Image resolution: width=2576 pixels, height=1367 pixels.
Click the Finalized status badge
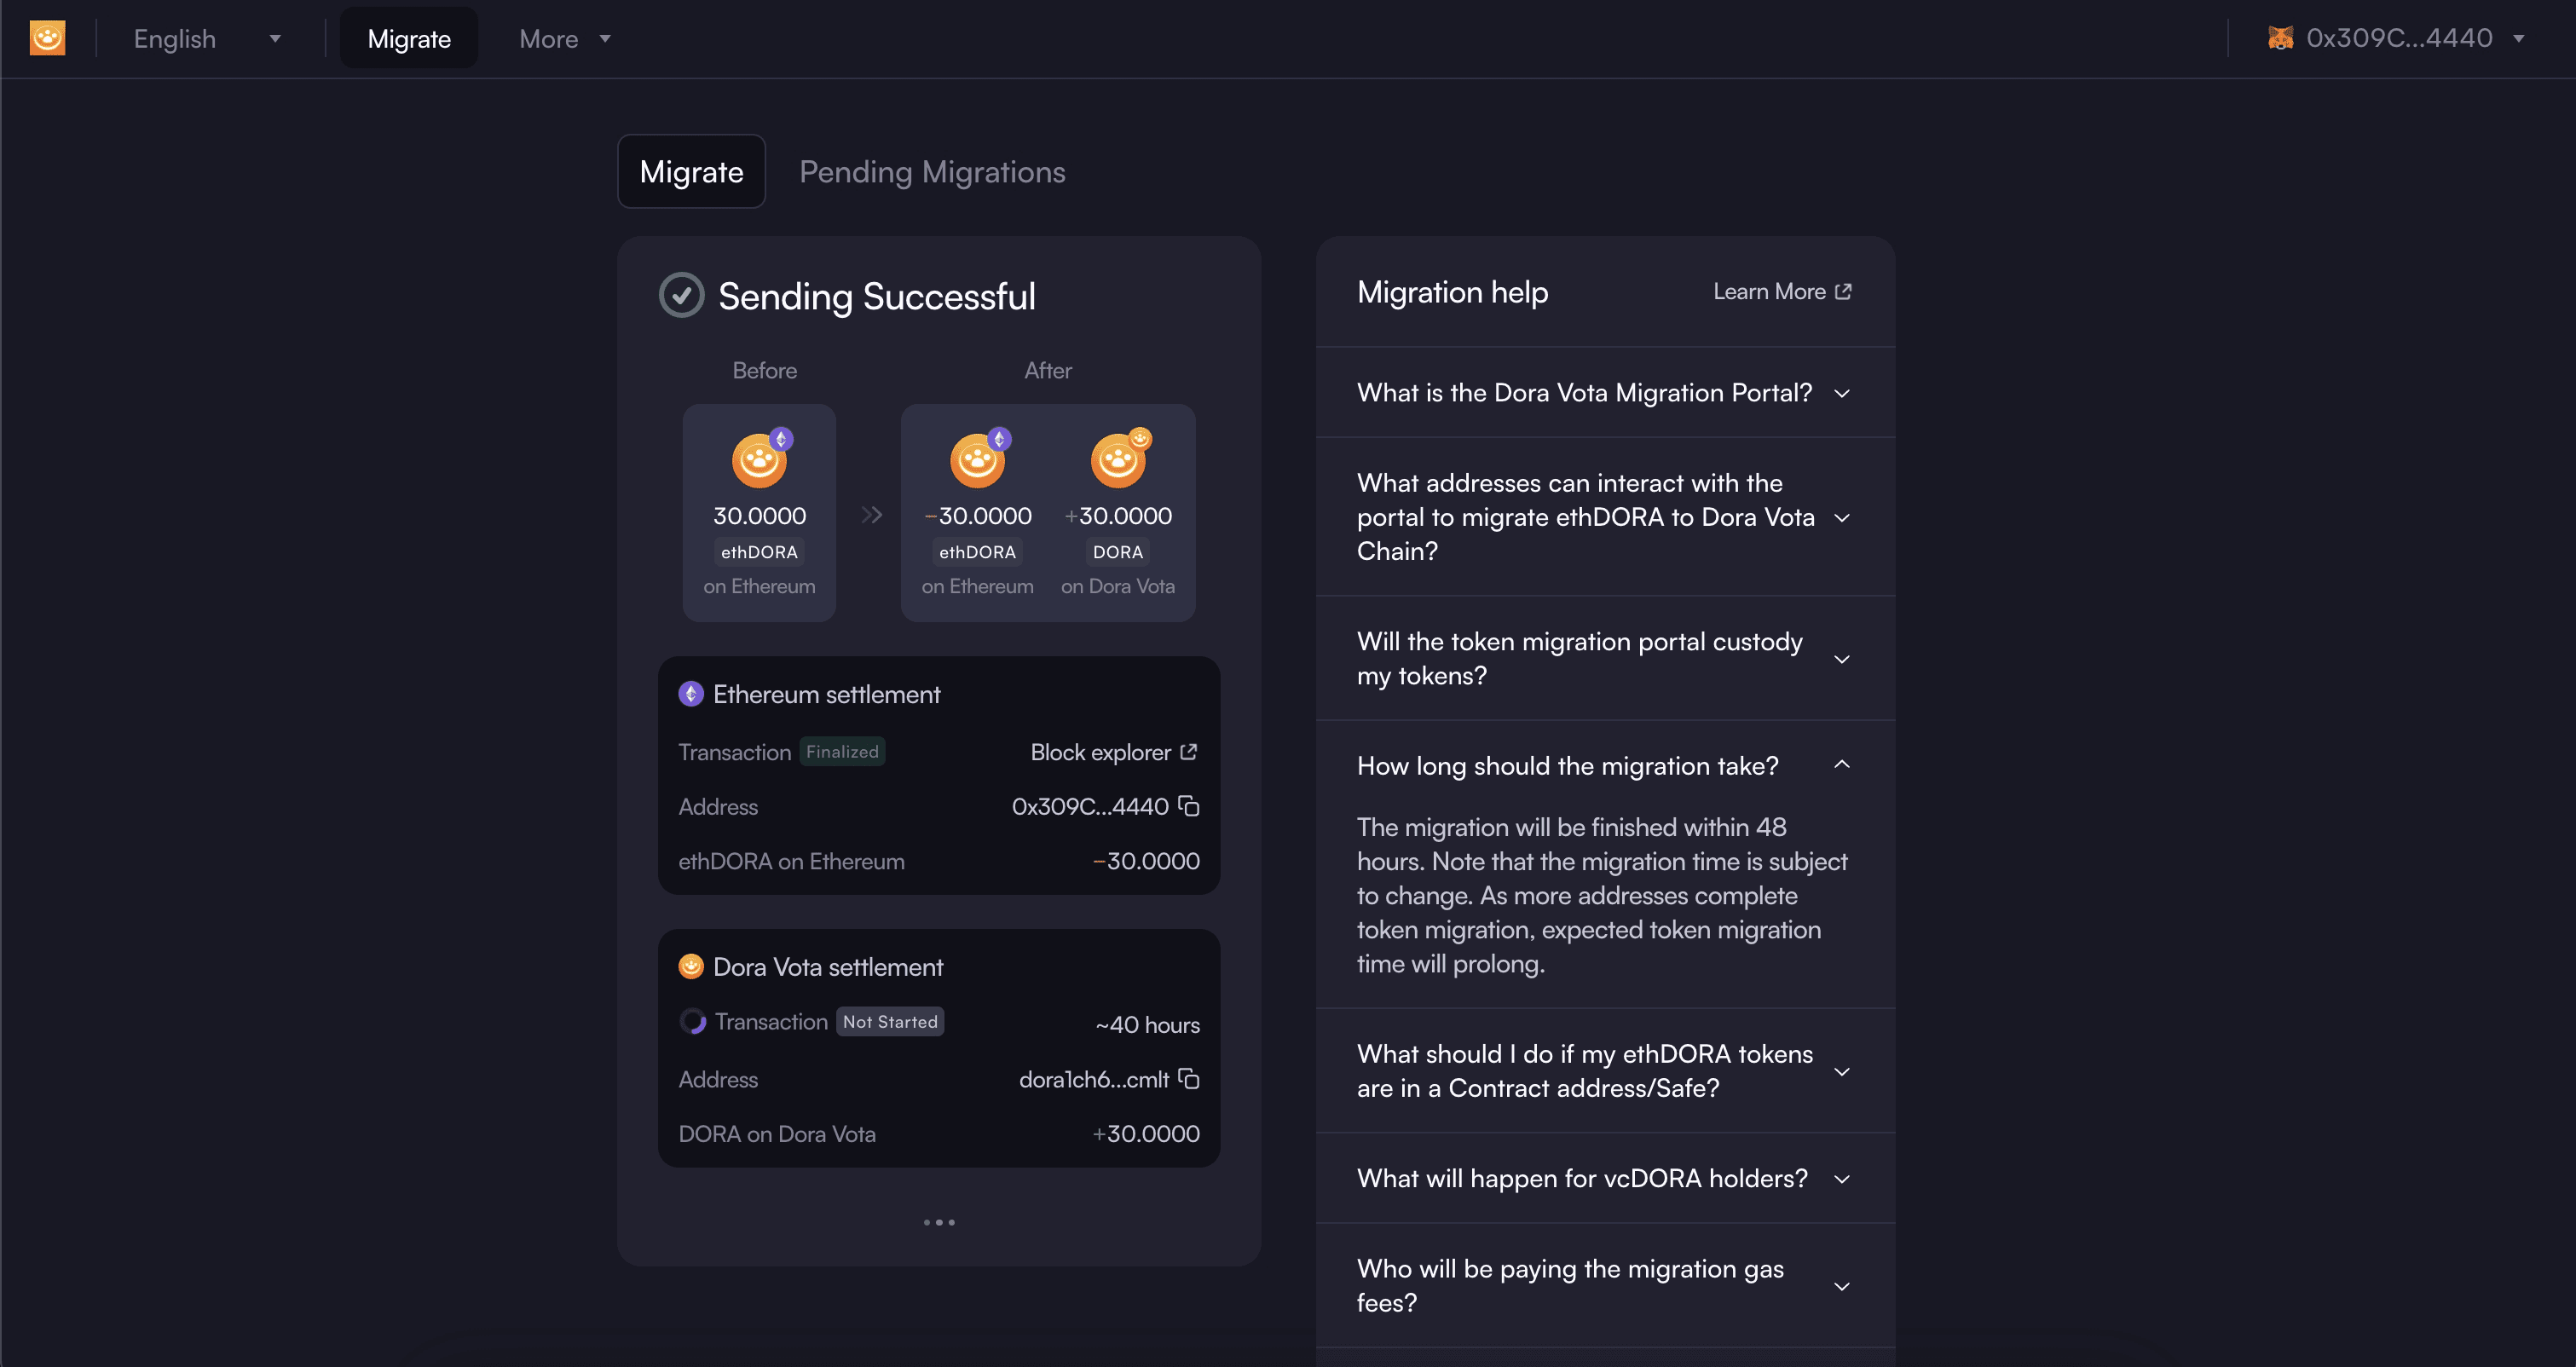(x=842, y=751)
